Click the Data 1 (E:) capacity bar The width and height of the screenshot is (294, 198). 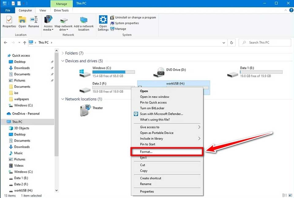pos(261,72)
